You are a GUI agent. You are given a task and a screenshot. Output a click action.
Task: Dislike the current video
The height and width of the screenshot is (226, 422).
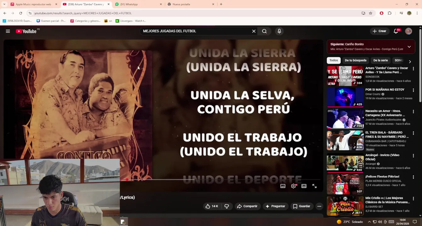[x=227, y=206]
